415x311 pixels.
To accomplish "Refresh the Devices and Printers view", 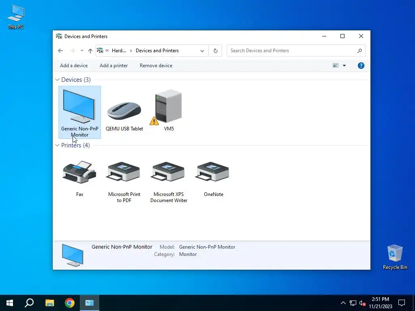I will tap(216, 51).
